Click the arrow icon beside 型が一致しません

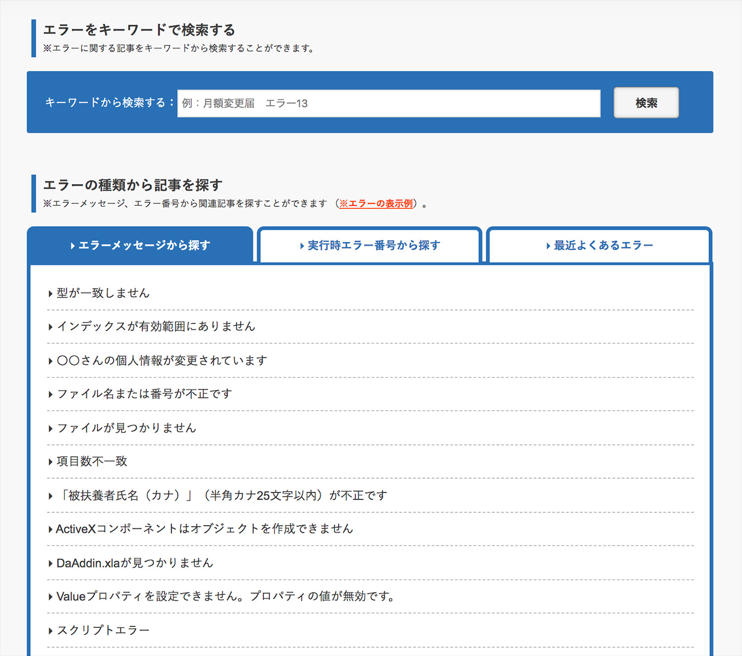(x=50, y=294)
